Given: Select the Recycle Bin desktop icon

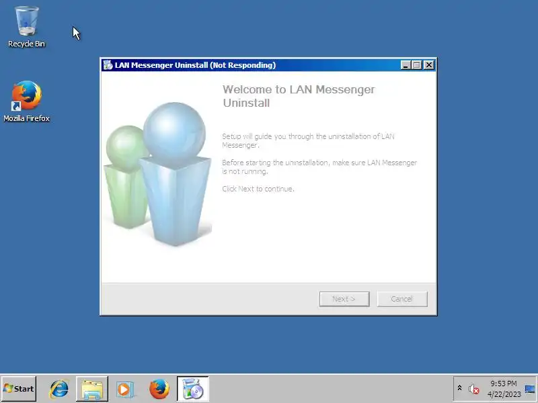Looking at the screenshot, I should point(26,27).
